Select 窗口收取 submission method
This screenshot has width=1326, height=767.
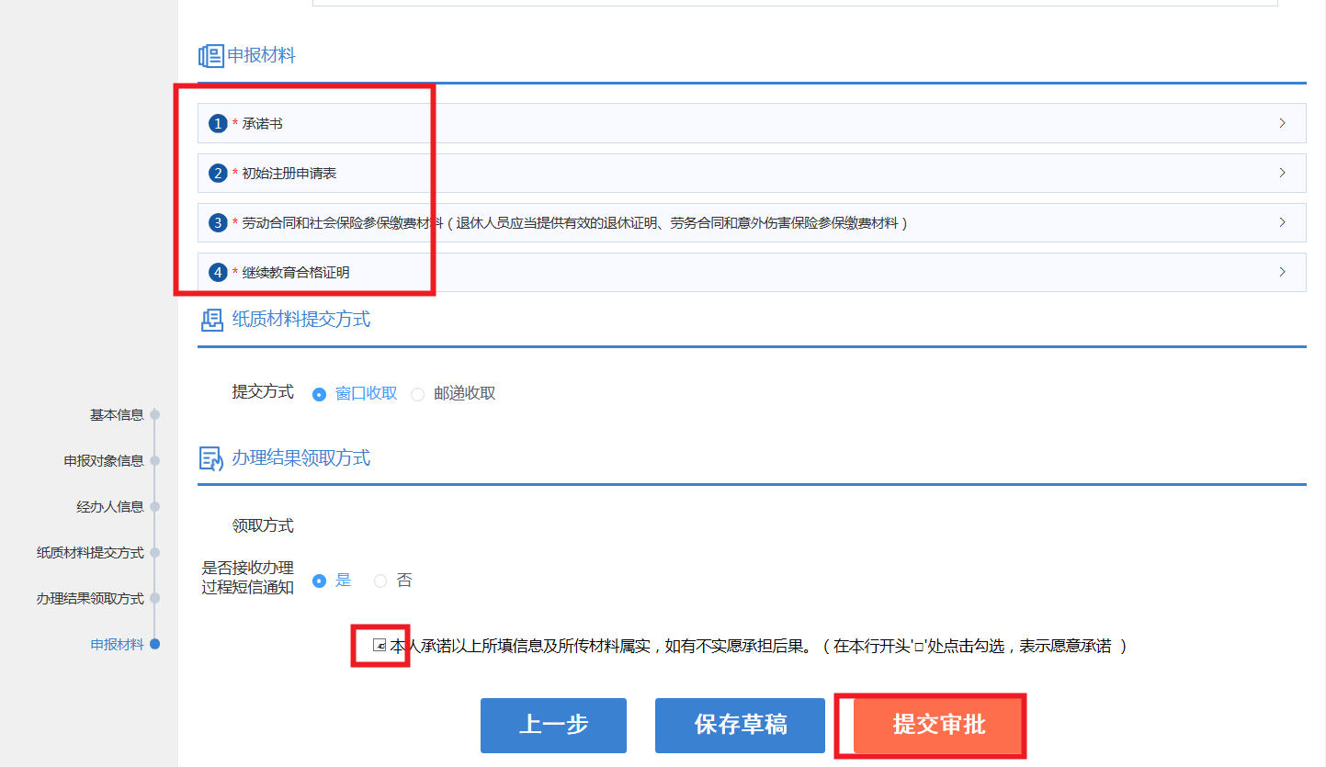click(x=320, y=394)
